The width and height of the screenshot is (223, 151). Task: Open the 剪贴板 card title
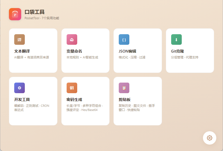click(x=125, y=100)
